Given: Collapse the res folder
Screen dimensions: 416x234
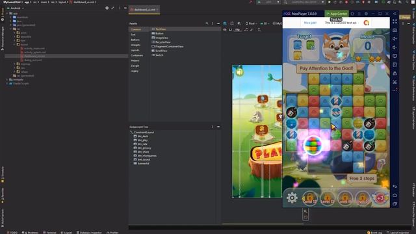Looking at the screenshot, I should click(11, 29).
